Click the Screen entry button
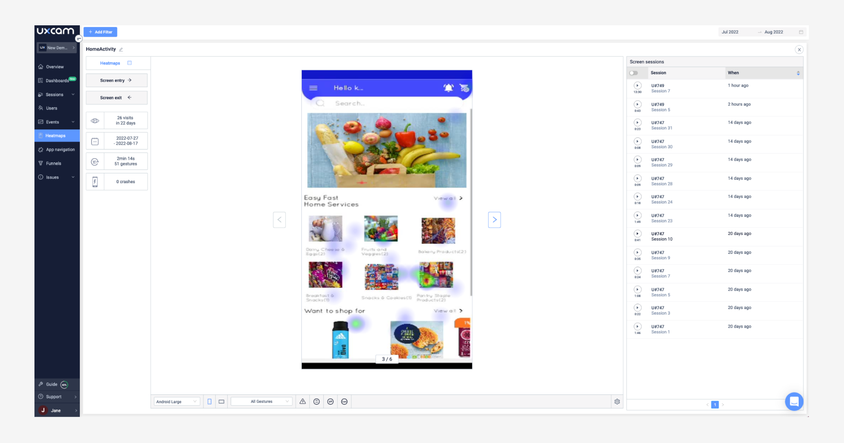This screenshot has height=443, width=844. point(116,80)
